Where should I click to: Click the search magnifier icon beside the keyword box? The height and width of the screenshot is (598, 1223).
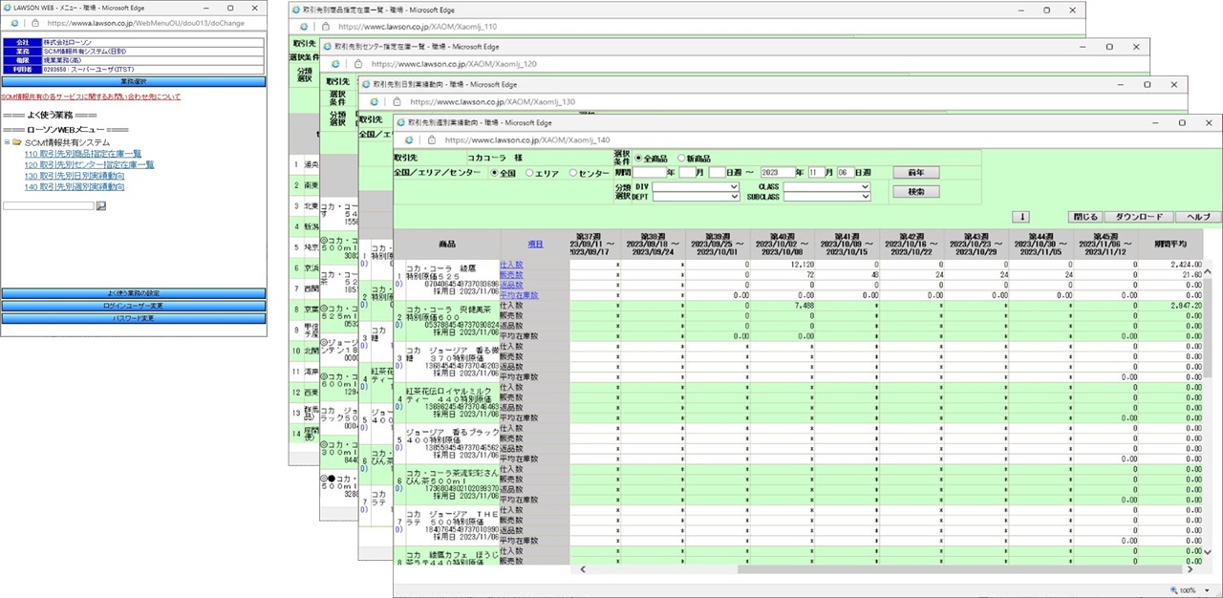tap(102, 206)
